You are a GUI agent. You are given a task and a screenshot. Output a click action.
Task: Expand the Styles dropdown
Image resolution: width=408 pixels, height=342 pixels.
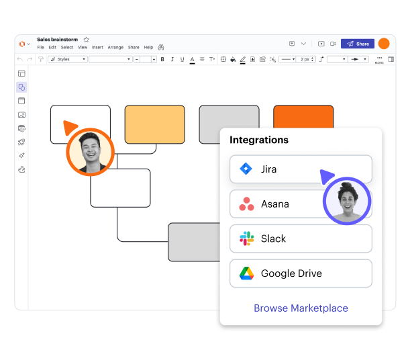click(68, 59)
